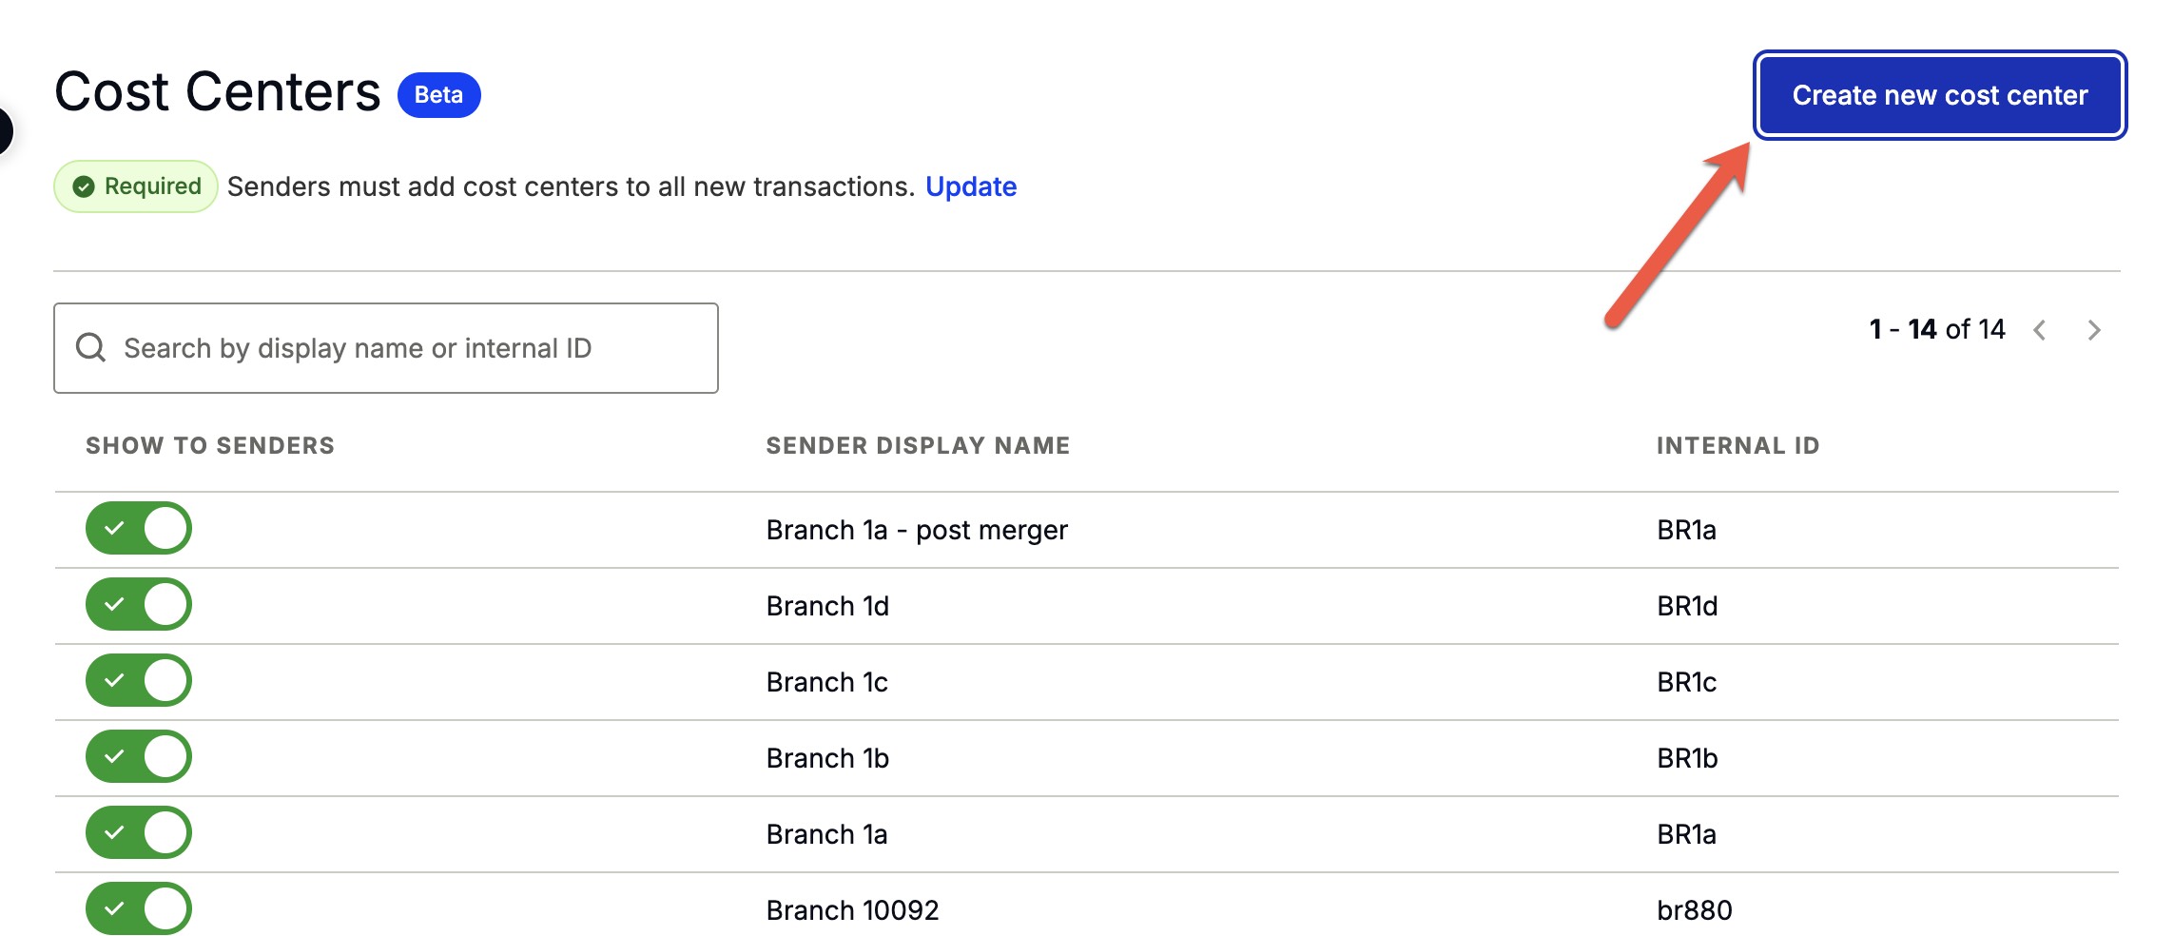
Task: Click the Create new cost center button
Action: [x=1939, y=95]
